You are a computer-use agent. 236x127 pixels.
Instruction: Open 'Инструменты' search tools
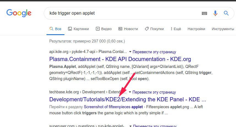(223, 29)
